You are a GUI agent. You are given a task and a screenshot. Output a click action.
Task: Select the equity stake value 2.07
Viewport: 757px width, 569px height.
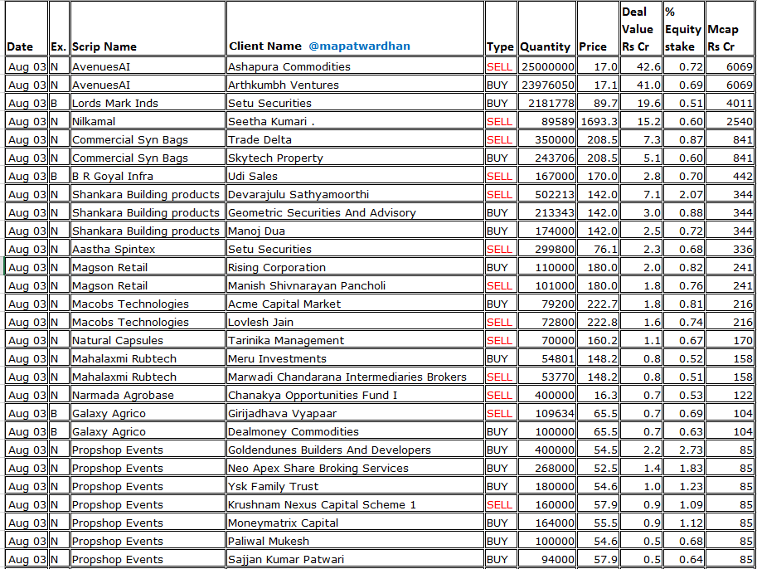691,194
